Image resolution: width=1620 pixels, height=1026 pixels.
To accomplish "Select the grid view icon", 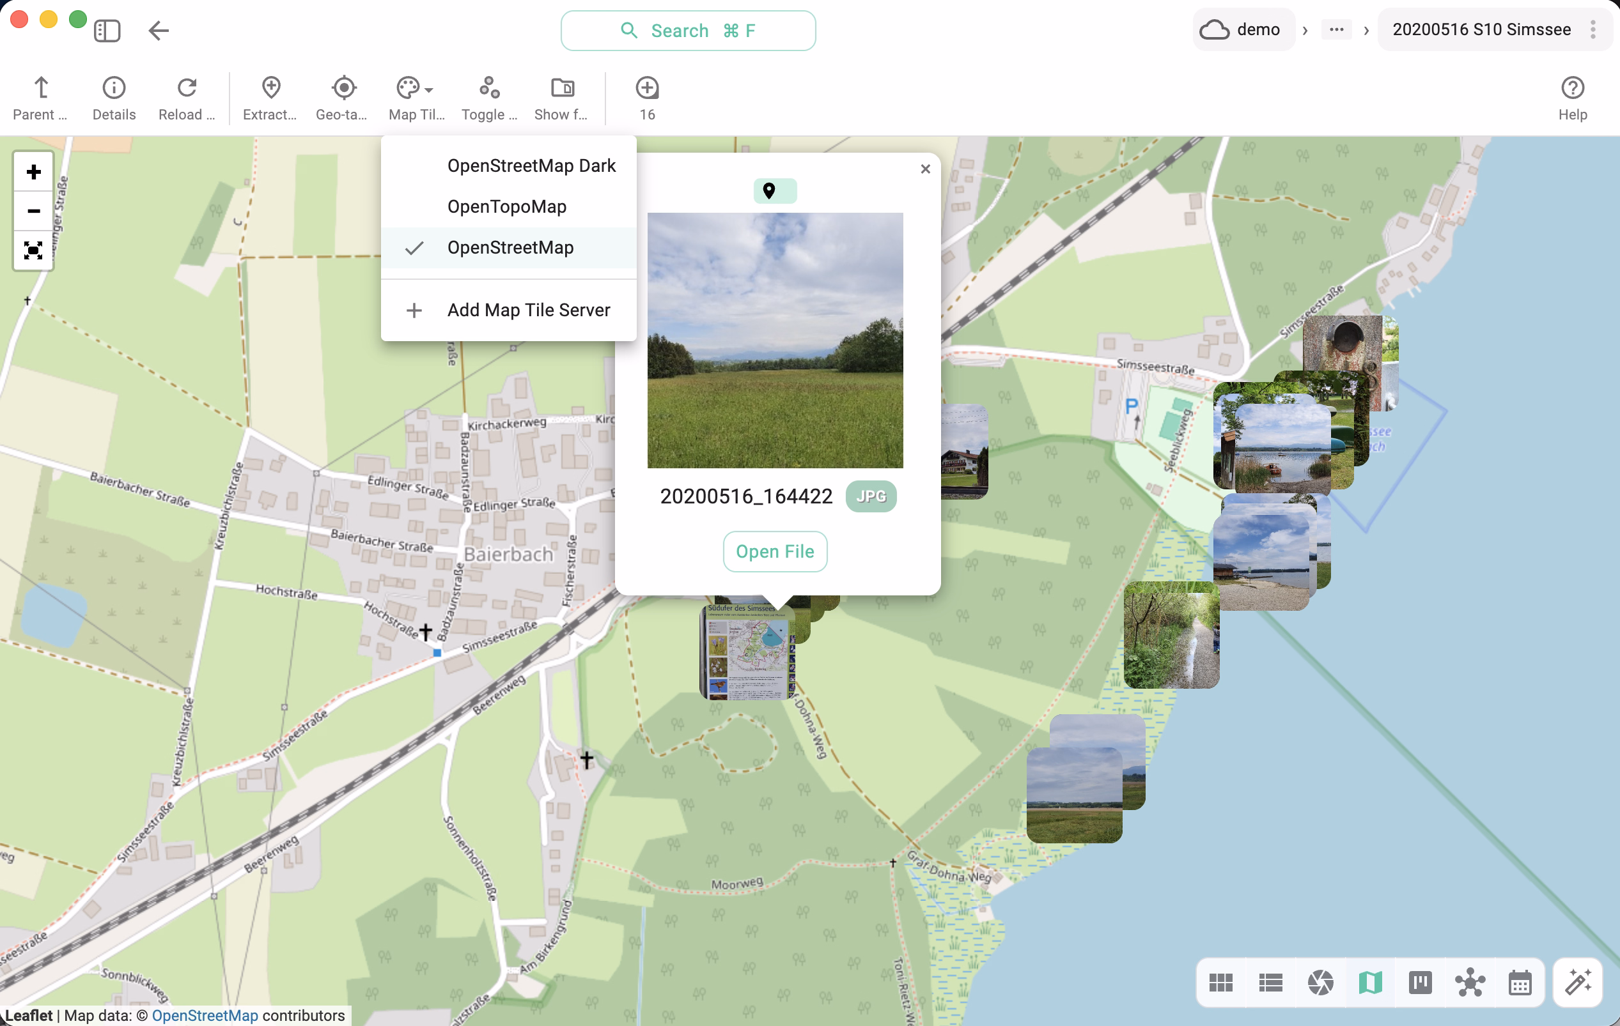I will pyautogui.click(x=1220, y=983).
